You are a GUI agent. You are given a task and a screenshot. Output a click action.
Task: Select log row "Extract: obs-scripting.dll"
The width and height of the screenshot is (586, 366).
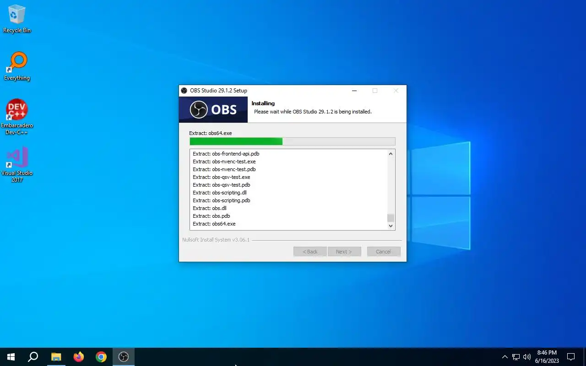288,193
